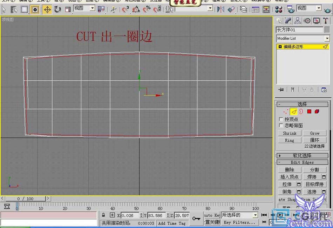Click the Grow button
The height and width of the screenshot is (228, 333).
point(314,133)
